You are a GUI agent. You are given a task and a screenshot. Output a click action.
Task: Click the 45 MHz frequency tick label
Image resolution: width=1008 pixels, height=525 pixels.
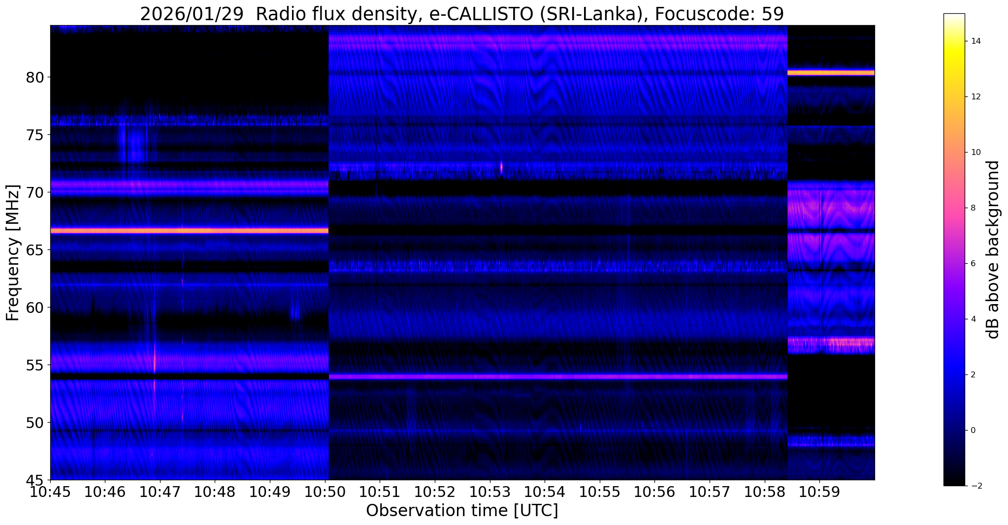coord(35,480)
